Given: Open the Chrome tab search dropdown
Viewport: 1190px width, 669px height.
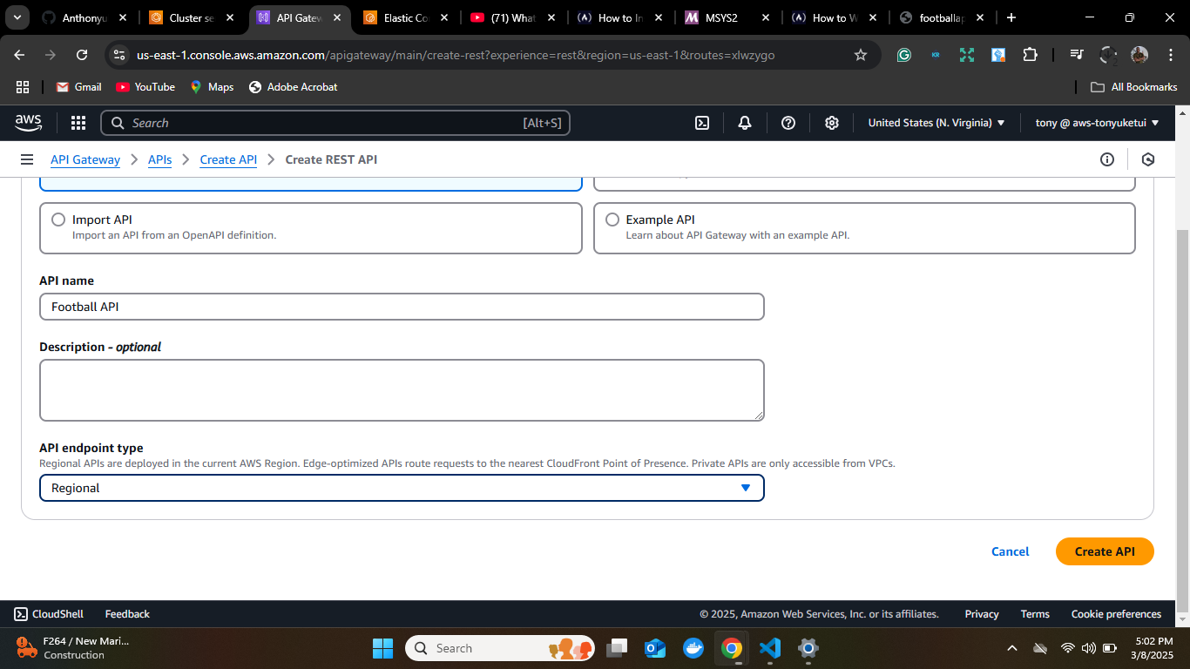Looking at the screenshot, I should tap(17, 17).
